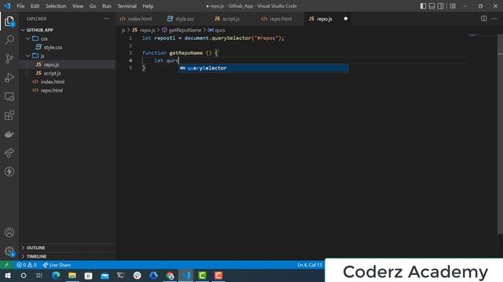The width and height of the screenshot is (503, 282).
Task: Click the remote window indicator in status bar
Action: [6, 265]
